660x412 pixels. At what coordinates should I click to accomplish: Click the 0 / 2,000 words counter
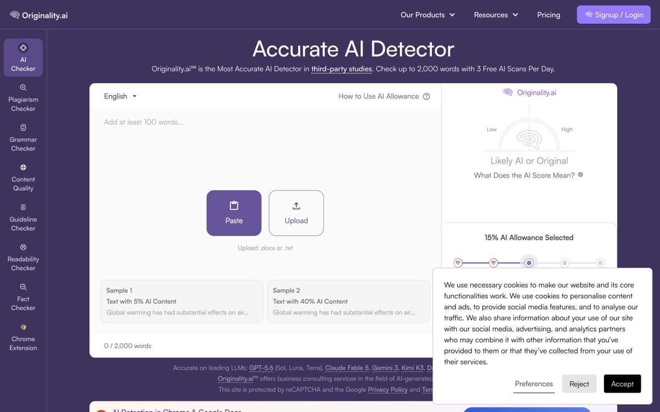click(128, 346)
